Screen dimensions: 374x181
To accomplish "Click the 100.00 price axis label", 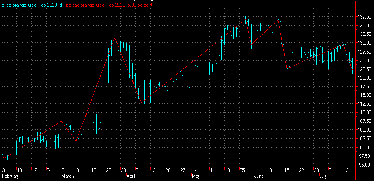I will (365, 147).
